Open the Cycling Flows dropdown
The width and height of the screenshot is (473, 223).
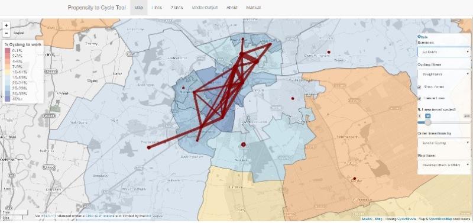click(444, 74)
